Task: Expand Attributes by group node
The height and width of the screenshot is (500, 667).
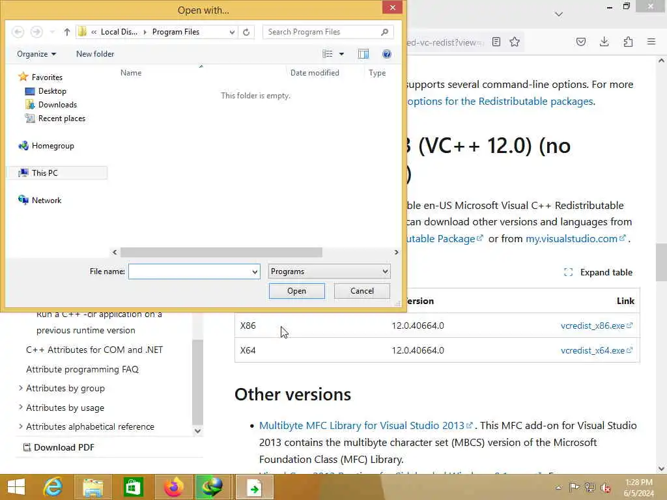Action: coord(20,388)
